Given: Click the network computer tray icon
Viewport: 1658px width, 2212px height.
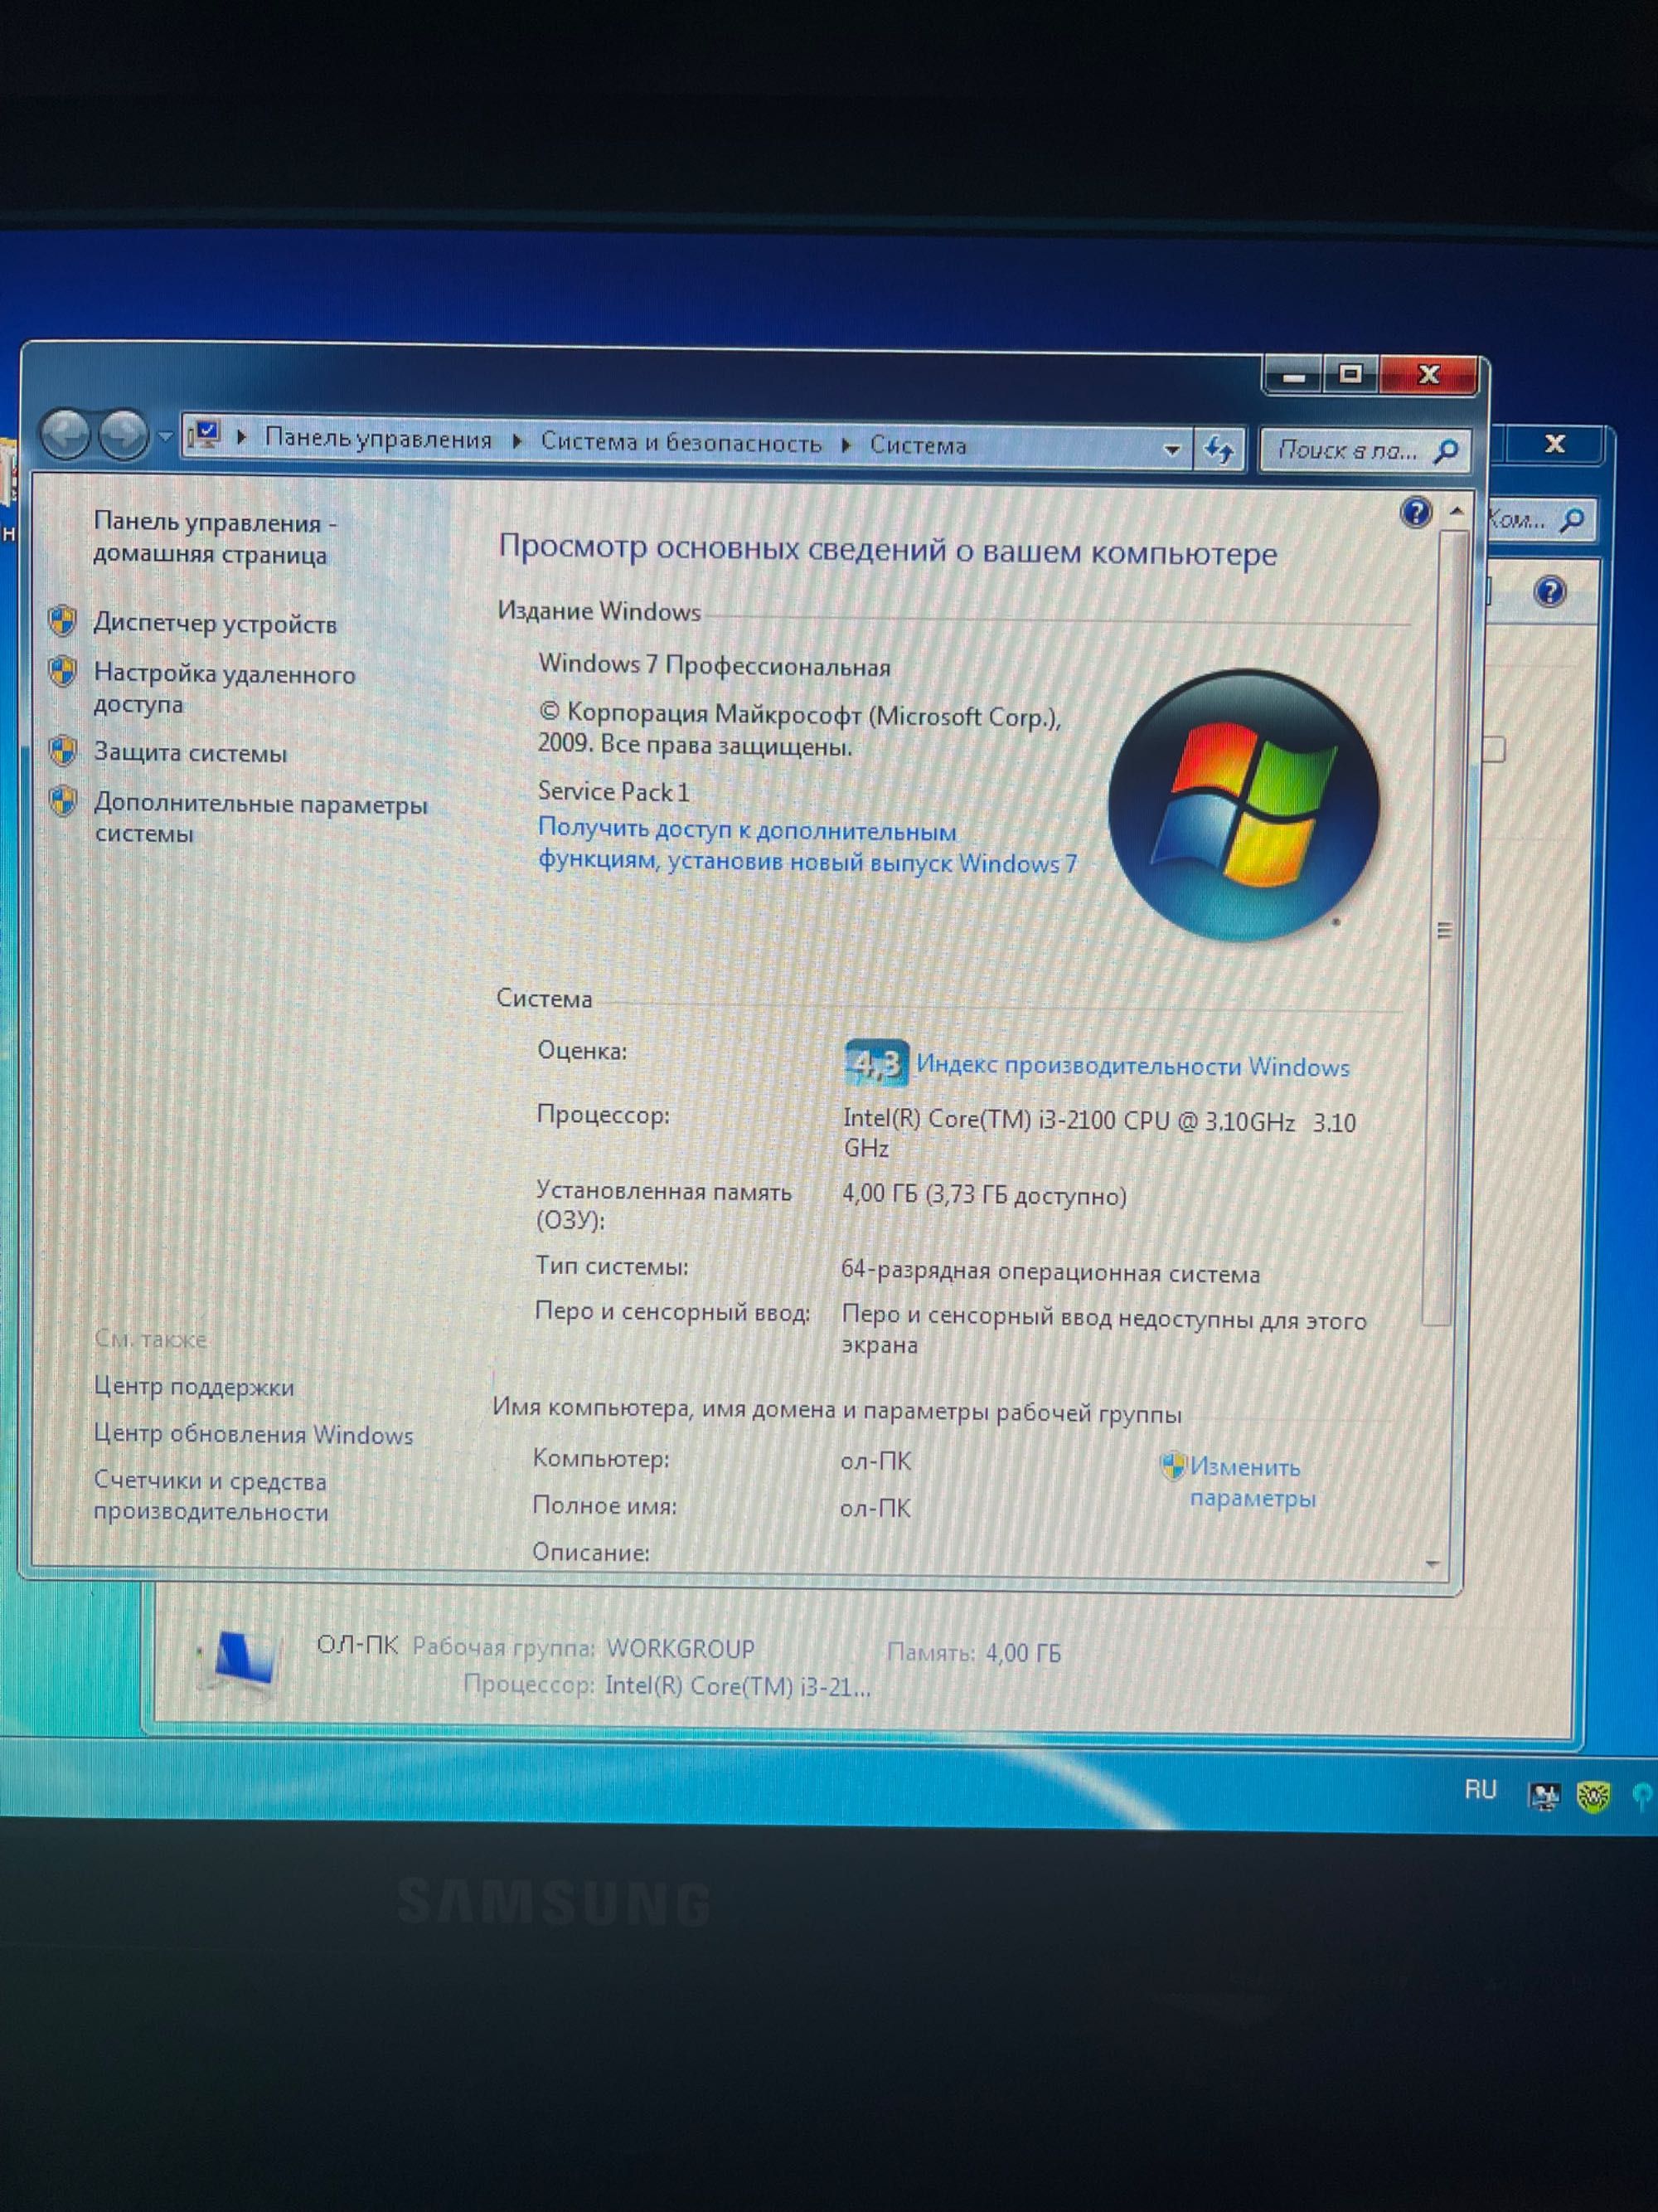Looking at the screenshot, I should click(x=1544, y=1796).
